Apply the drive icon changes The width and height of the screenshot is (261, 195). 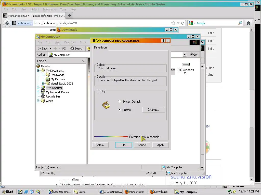(x=161, y=145)
